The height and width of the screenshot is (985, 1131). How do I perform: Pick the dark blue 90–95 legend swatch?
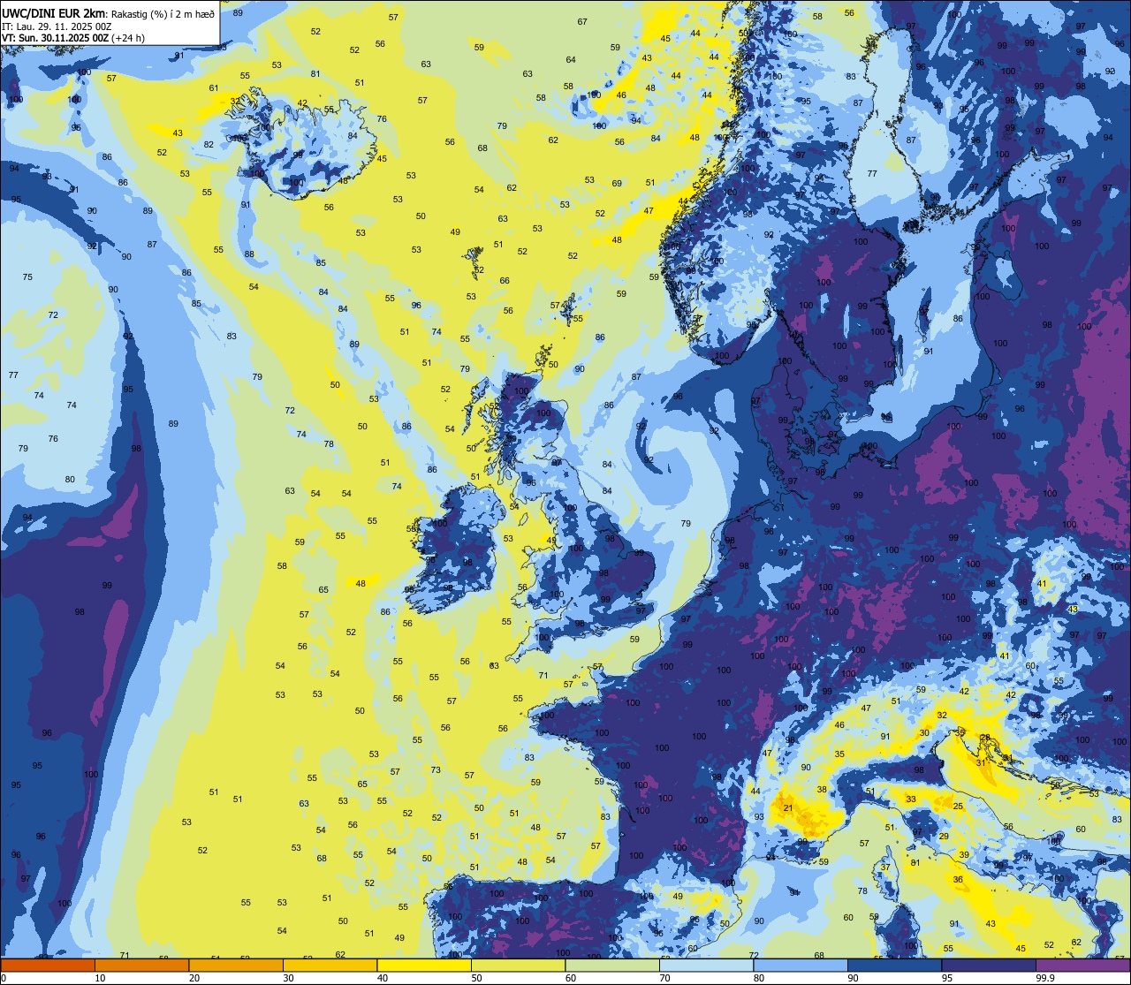894,965
